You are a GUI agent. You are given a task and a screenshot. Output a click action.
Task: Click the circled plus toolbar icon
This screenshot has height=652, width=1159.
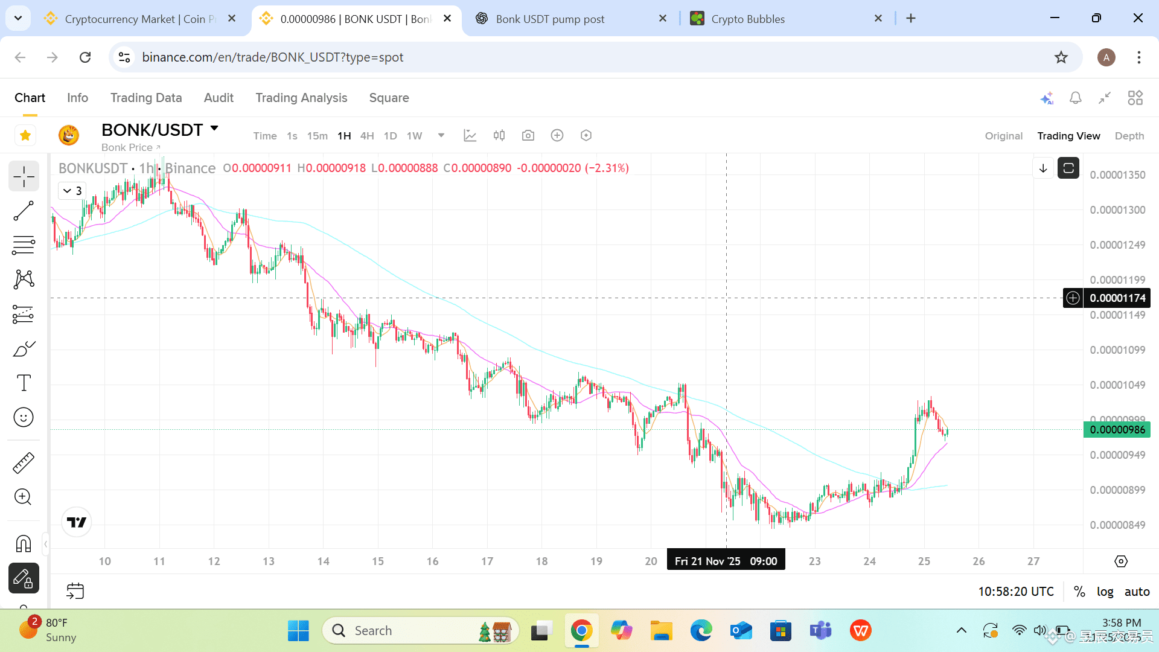tap(557, 136)
